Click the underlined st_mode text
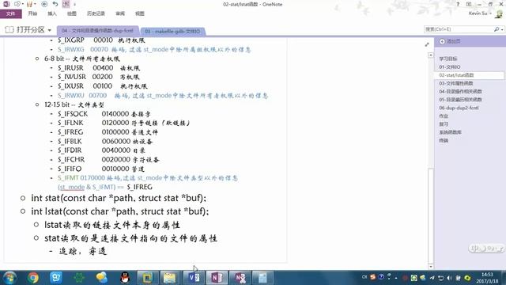The width and height of the screenshot is (506, 285). click(x=72, y=187)
